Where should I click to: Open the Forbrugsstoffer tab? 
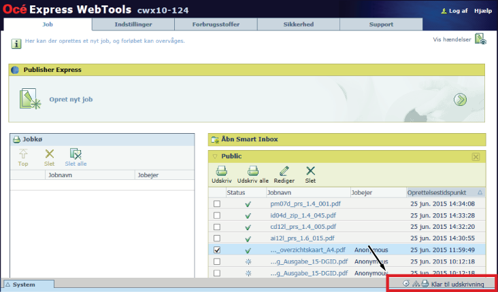click(x=216, y=24)
